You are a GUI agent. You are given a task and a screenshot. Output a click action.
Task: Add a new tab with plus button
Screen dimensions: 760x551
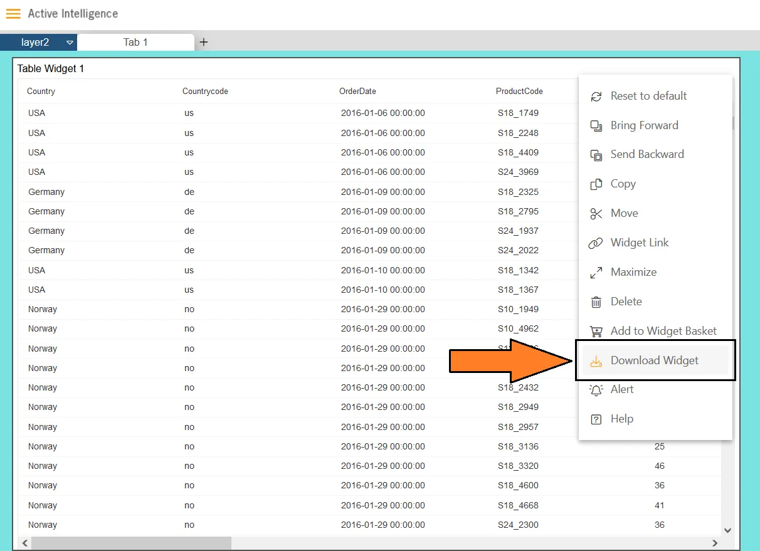pos(204,42)
